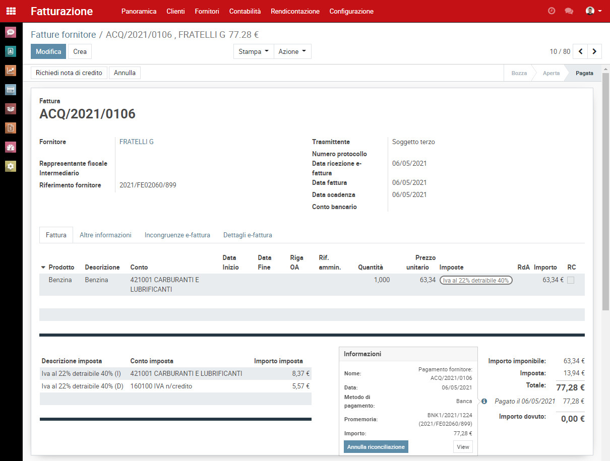The image size is (610, 461).
Task: Open the Inventory boxes app in sidebar
Action: 11,109
